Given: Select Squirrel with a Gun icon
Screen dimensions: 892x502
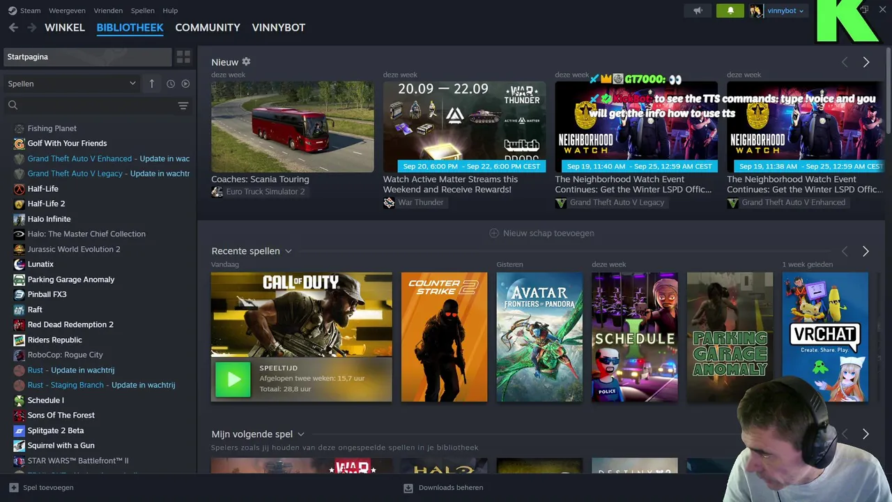Looking at the screenshot, I should tap(20, 446).
